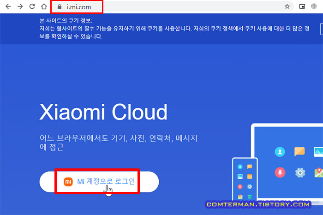Bookmark this page with the star icon
Image resolution: width=323 pixels, height=215 pixels.
[287, 6]
